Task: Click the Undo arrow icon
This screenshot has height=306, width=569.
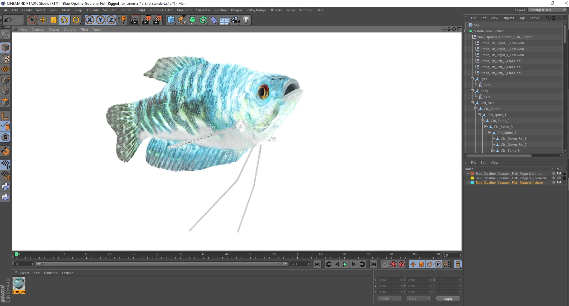Action: [x=8, y=20]
